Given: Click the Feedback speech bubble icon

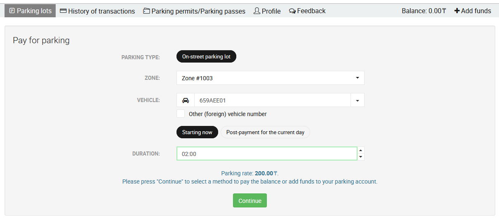Looking at the screenshot, I should (292, 11).
